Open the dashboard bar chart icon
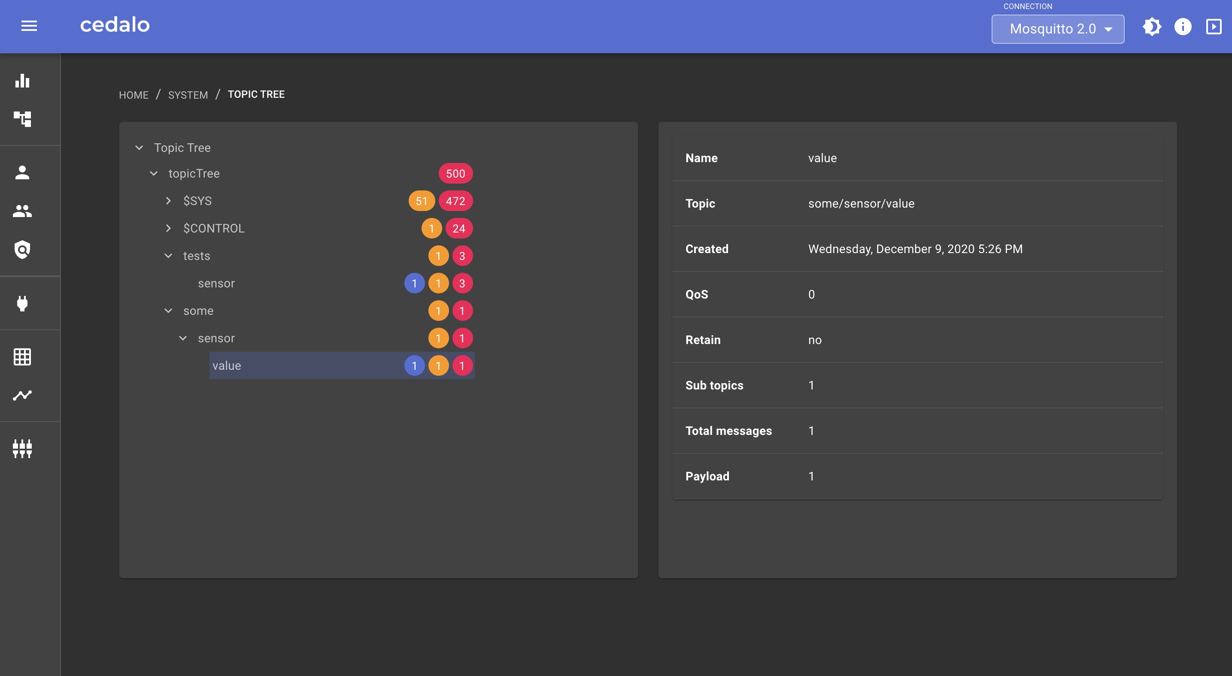The width and height of the screenshot is (1232, 676). click(x=22, y=80)
